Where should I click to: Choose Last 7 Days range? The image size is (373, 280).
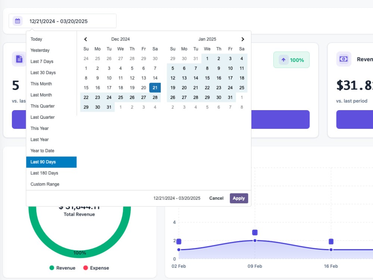pyautogui.click(x=51, y=62)
